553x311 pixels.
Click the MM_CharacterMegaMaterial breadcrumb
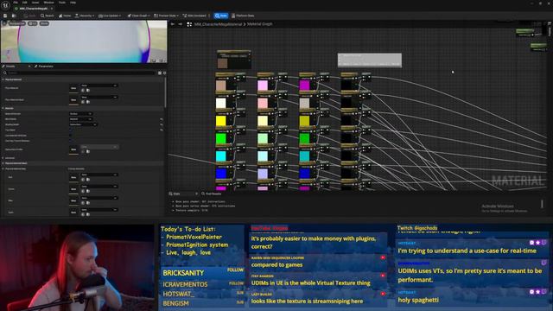tap(219, 24)
